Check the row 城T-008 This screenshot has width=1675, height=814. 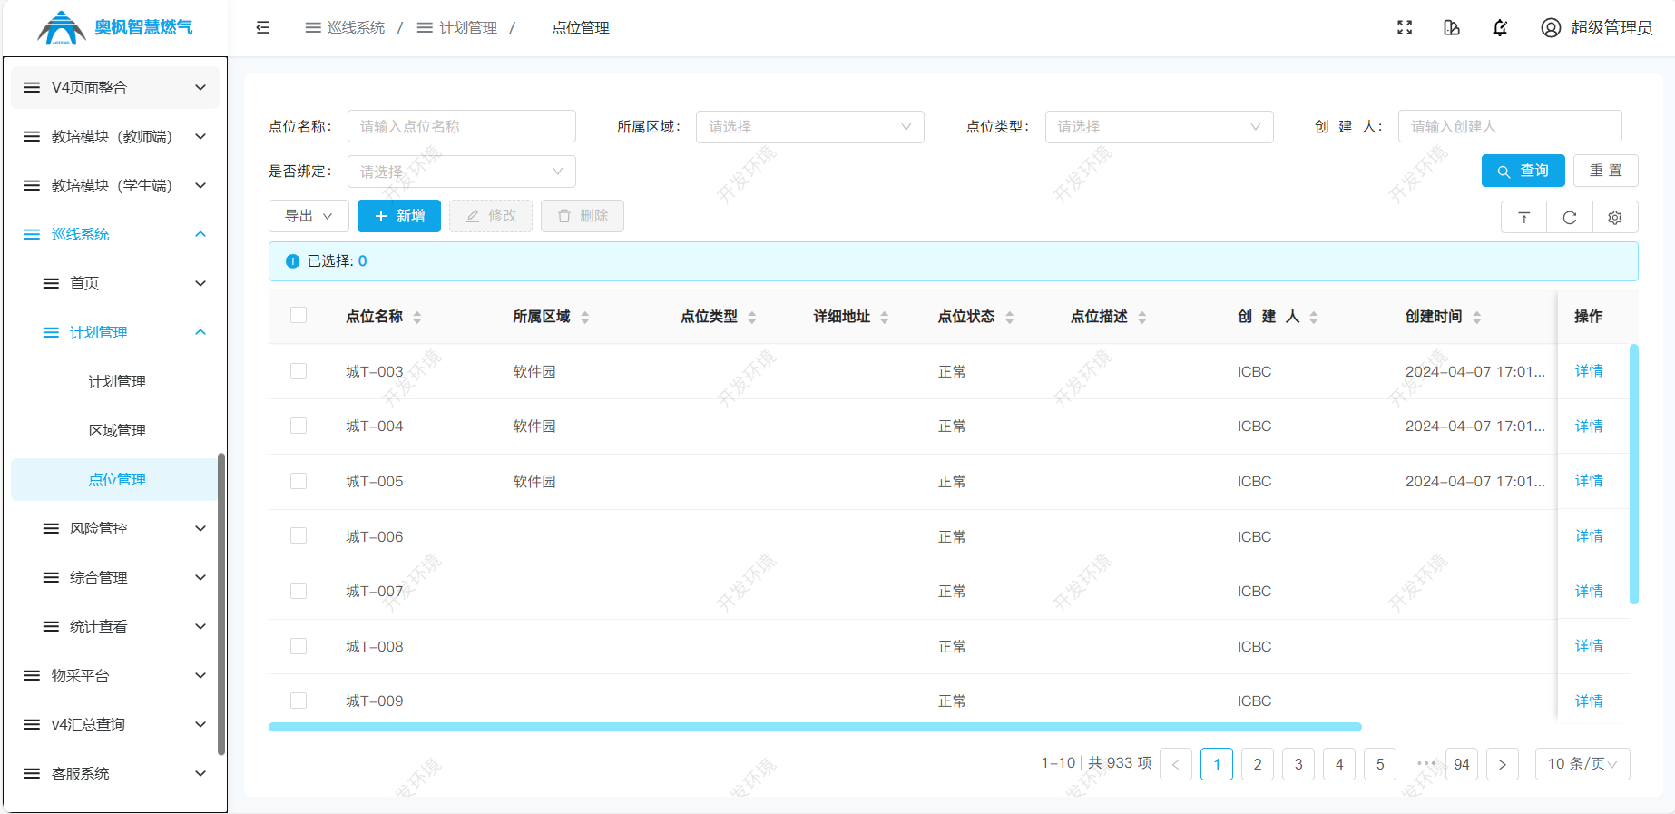coord(299,646)
